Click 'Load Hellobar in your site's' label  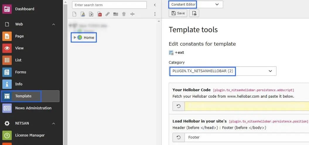(199, 121)
